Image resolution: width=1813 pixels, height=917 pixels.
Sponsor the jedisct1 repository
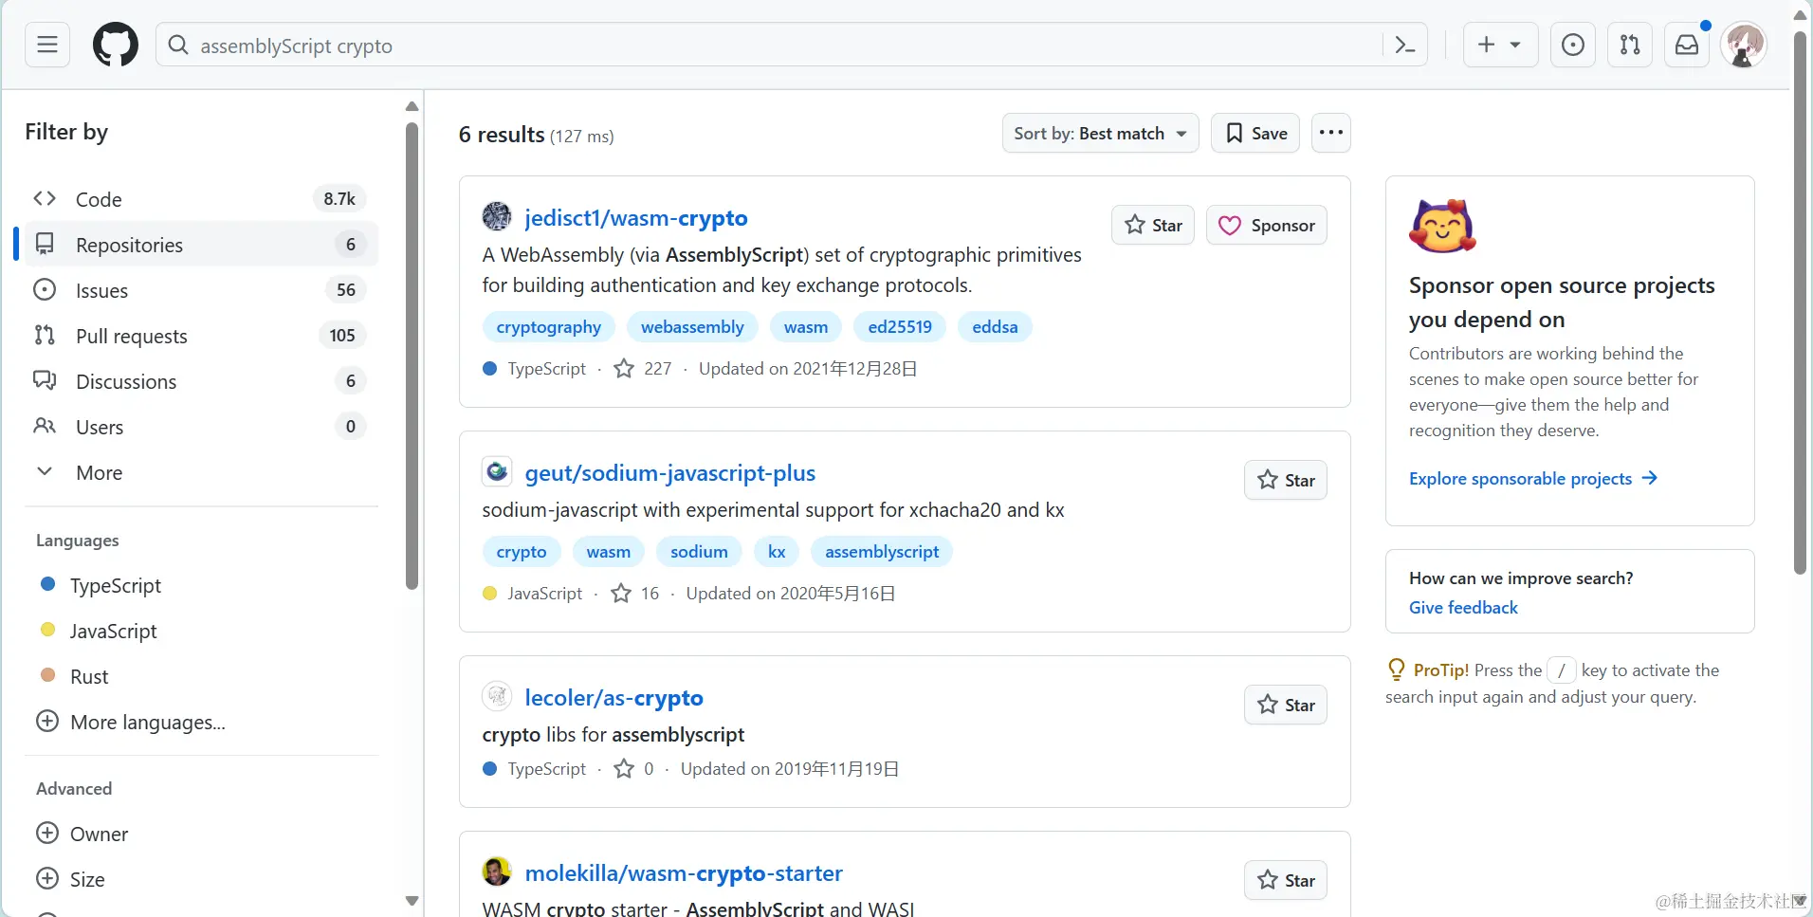pos(1267,225)
